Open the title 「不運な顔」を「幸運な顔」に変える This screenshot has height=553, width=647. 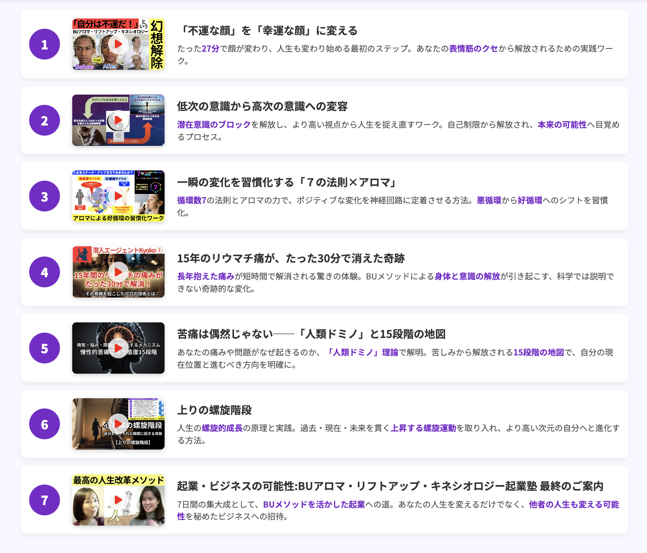pos(267,31)
